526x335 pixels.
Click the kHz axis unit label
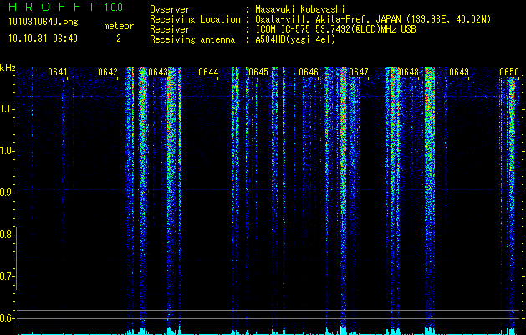pos(8,68)
